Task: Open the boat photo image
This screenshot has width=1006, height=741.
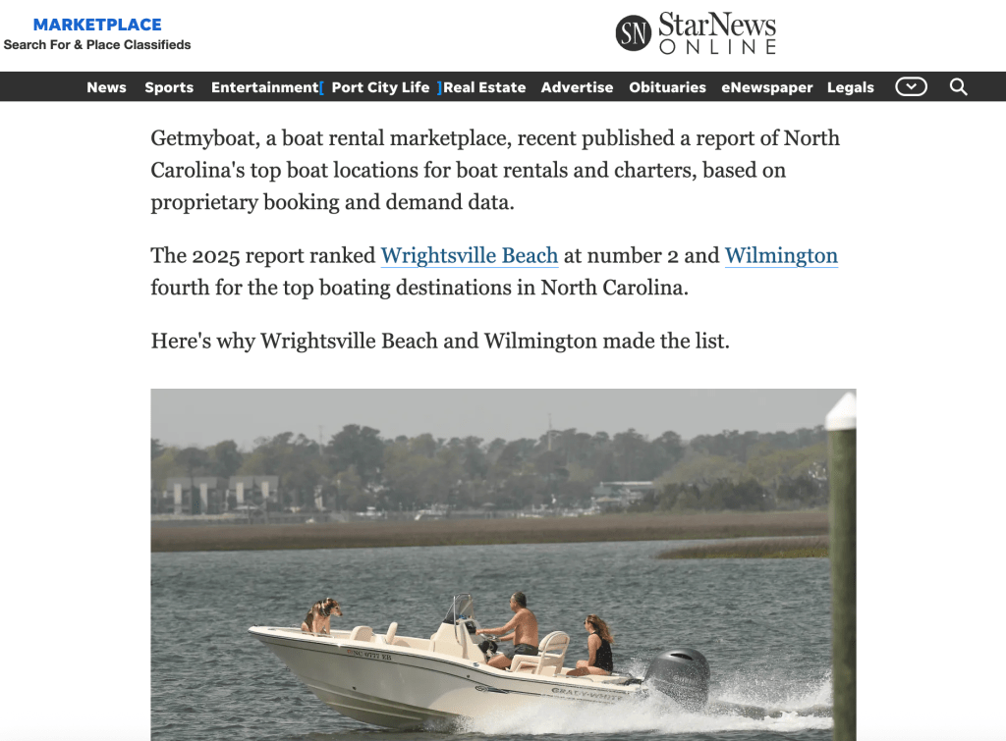Action: pos(503,564)
